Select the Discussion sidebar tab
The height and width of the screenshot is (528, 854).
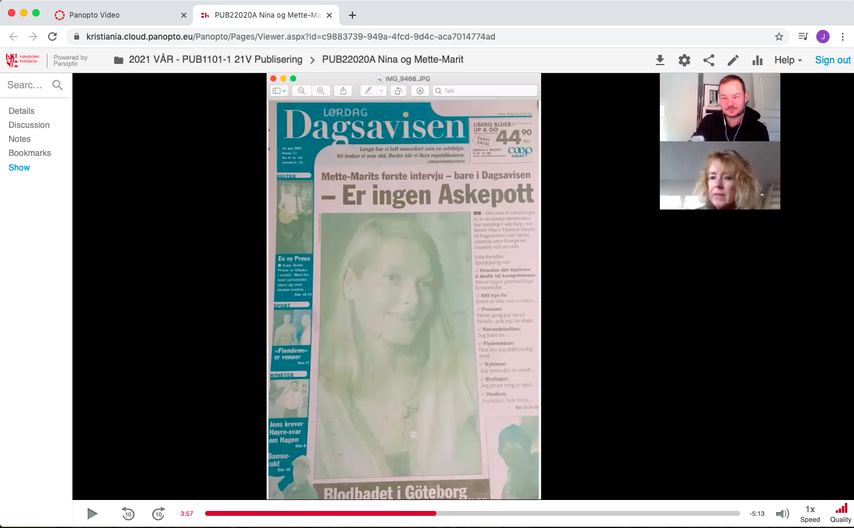tap(29, 125)
